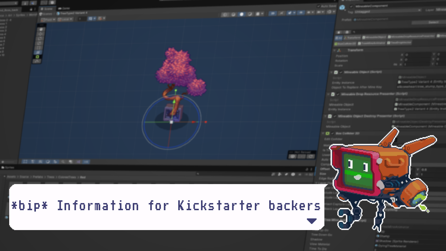Click the MineableDropResourcePresenter filter tab
The width and height of the screenshot is (446, 251).
click(x=411, y=37)
